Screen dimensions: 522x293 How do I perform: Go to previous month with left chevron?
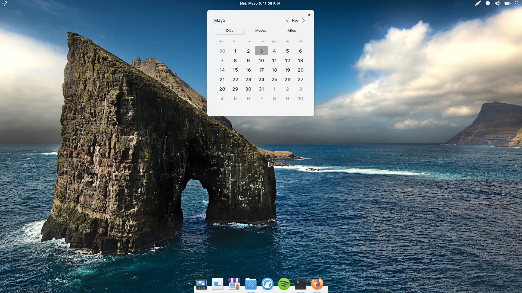pyautogui.click(x=287, y=21)
